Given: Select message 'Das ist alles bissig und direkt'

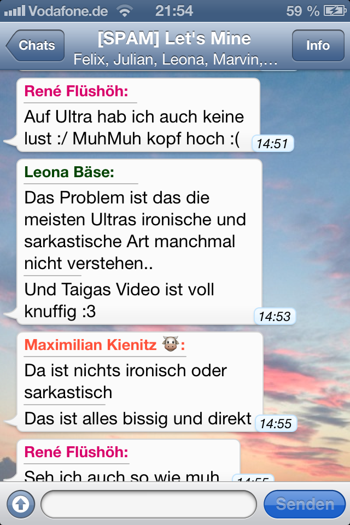Looking at the screenshot, I should (x=138, y=418).
